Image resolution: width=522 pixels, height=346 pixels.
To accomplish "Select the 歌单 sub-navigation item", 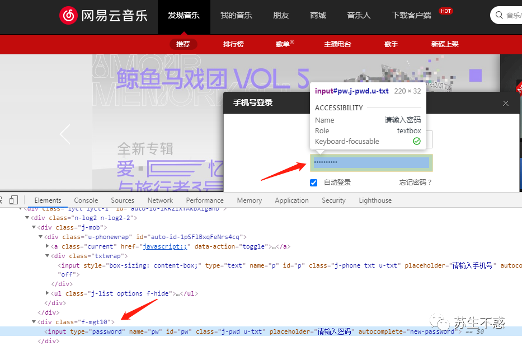I will pyautogui.click(x=285, y=44).
